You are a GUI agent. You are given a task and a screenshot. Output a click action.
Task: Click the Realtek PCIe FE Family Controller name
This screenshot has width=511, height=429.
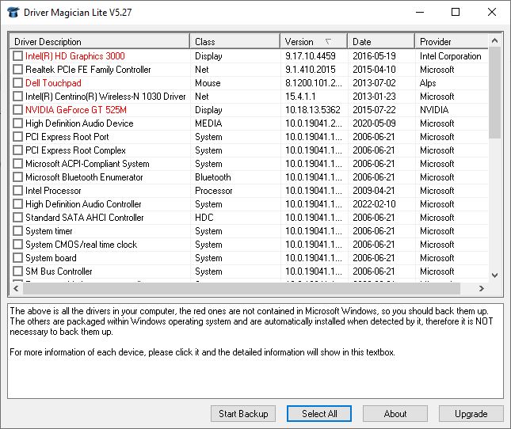[x=88, y=70]
